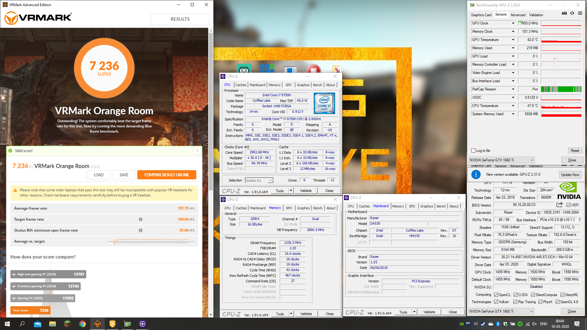The height and width of the screenshot is (330, 587).
Task: Switch to the RESULTS tab in VRMark
Action: pos(180,19)
